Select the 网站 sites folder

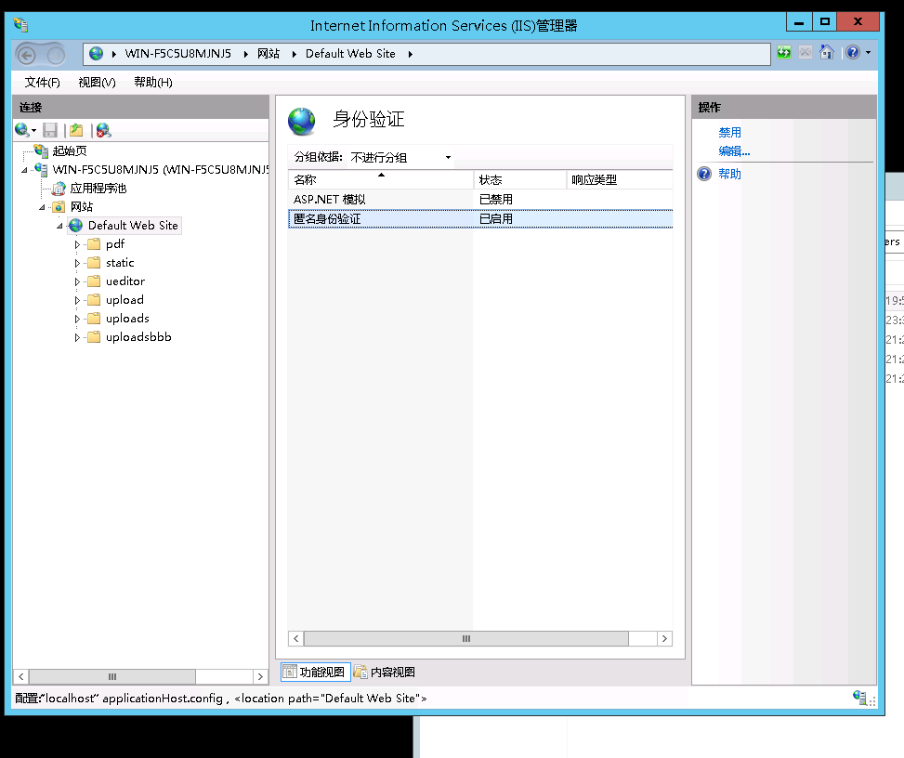pos(81,207)
